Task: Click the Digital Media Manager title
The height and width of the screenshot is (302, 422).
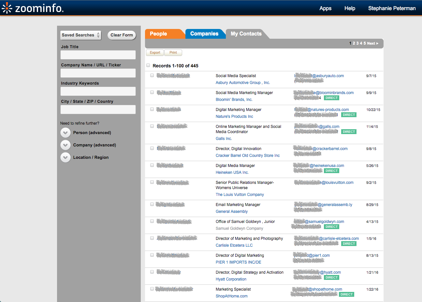Action: [x=235, y=166]
